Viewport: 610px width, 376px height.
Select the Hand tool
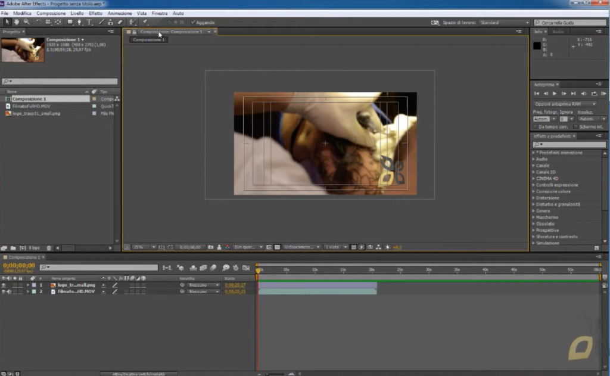[x=16, y=22]
